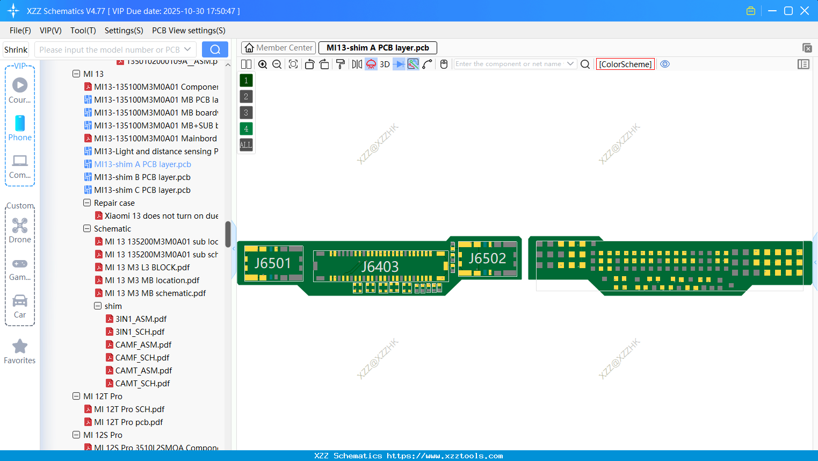This screenshot has width=818, height=461.
Task: Enable the green trace routing toggle
Action: click(412, 64)
